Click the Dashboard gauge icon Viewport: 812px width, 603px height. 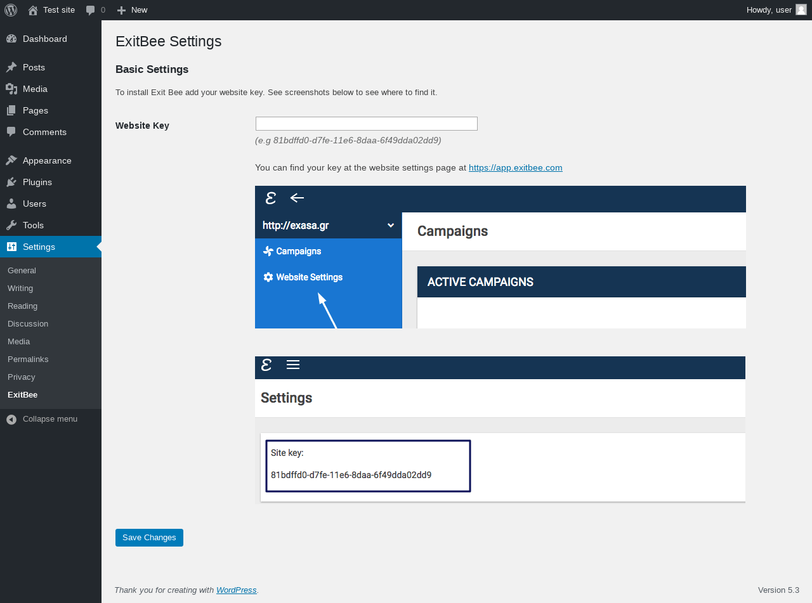[11, 39]
